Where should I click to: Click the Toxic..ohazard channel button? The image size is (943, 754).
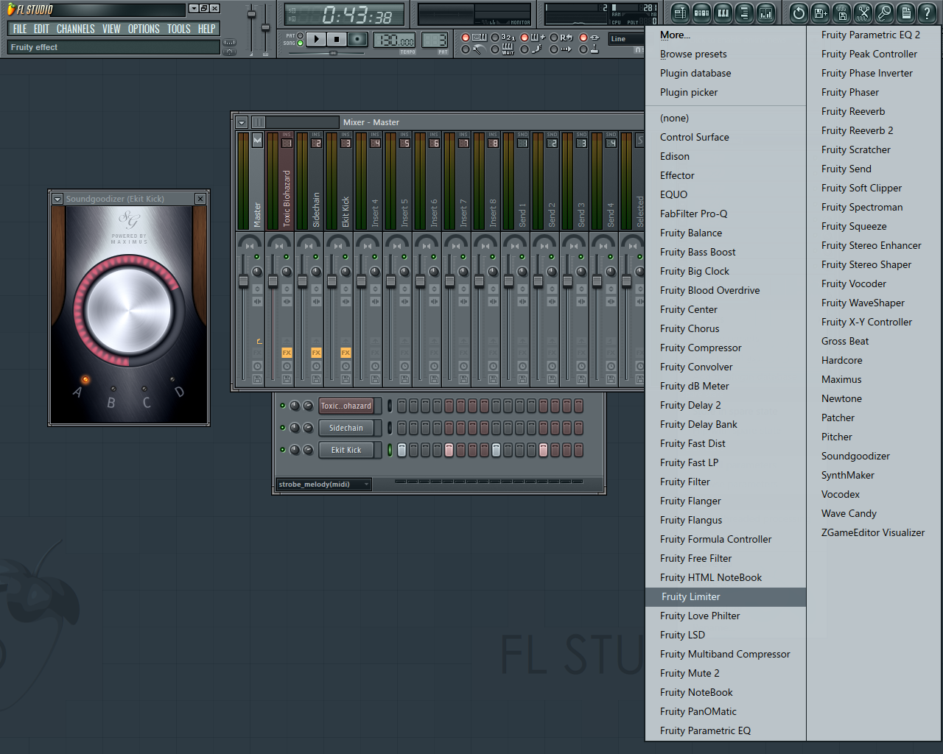coord(346,406)
